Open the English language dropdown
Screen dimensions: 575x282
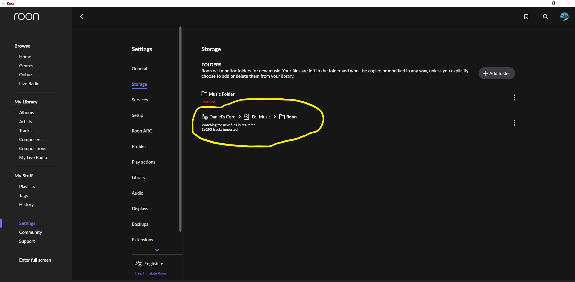154,263
